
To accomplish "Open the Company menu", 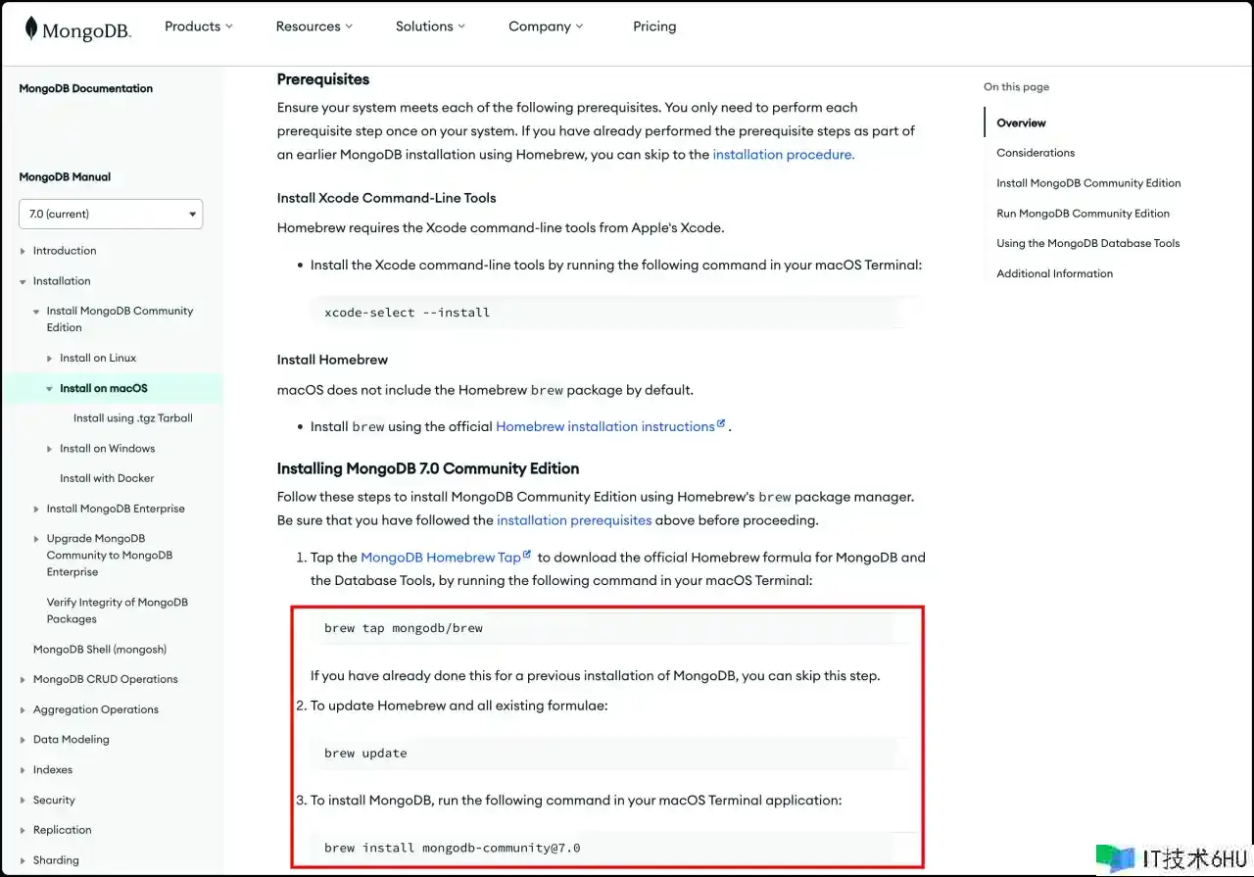I will (x=546, y=26).
